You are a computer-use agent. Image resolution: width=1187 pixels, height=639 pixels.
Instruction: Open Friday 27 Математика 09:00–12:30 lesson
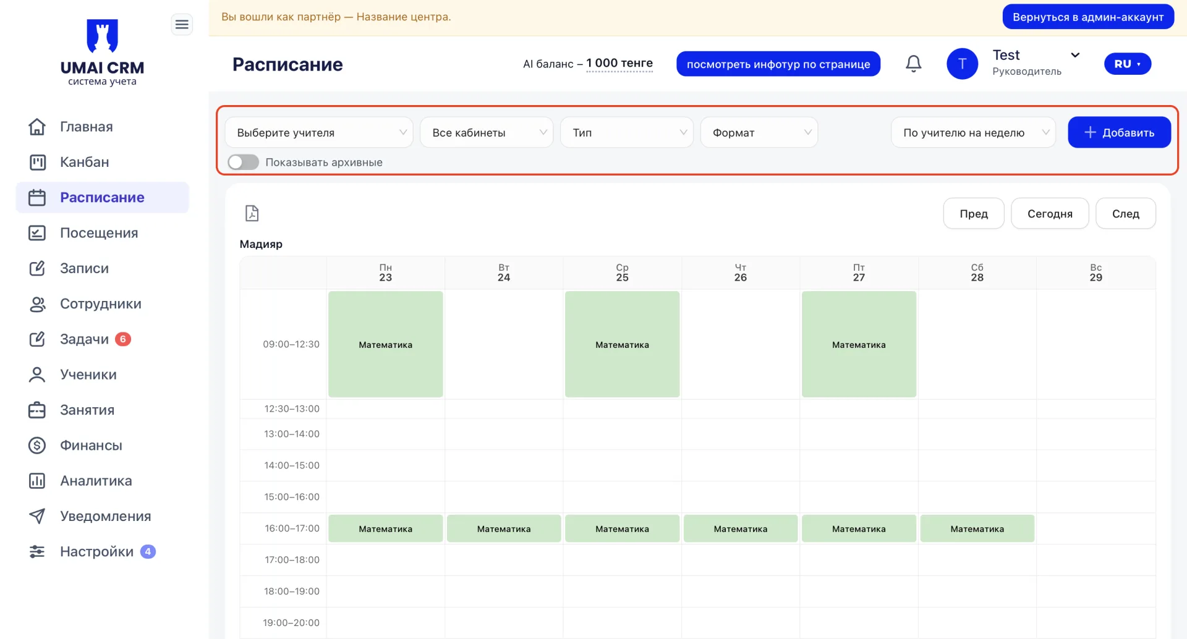pyautogui.click(x=859, y=344)
